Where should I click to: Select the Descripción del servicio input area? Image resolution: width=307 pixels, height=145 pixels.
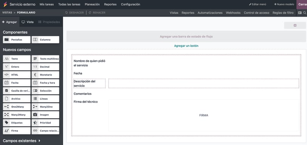pyautogui.click(x=204, y=83)
